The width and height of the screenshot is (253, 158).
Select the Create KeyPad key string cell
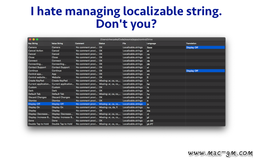(x=39, y=81)
